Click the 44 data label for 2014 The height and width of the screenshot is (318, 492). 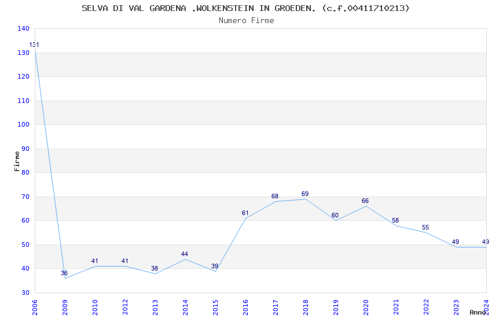pyautogui.click(x=185, y=254)
